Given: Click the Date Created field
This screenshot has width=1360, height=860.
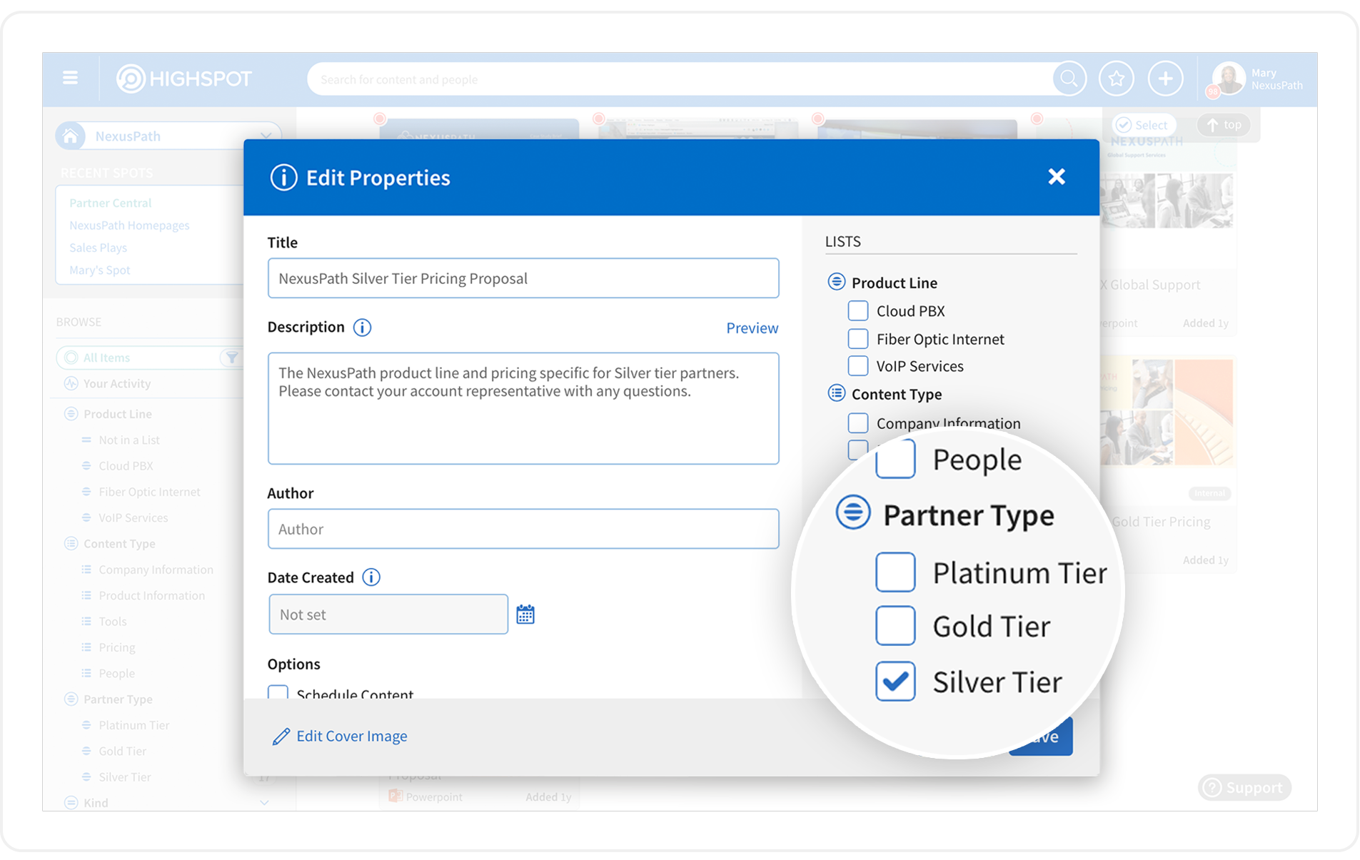Looking at the screenshot, I should click(388, 614).
